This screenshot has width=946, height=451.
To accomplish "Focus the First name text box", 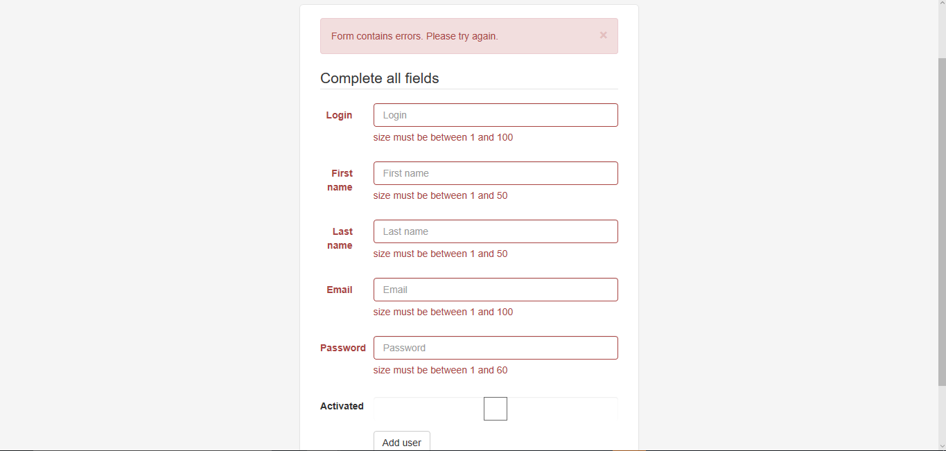I will click(x=496, y=173).
